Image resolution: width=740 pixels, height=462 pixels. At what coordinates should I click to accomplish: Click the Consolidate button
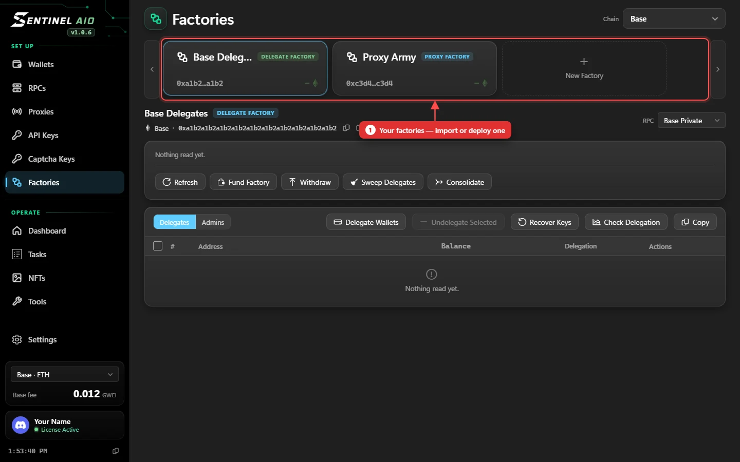(459, 182)
